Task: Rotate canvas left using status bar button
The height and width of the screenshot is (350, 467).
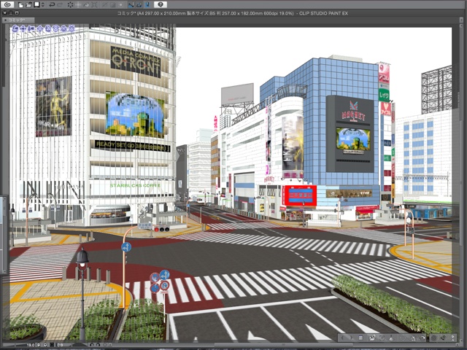Action: coord(92,345)
